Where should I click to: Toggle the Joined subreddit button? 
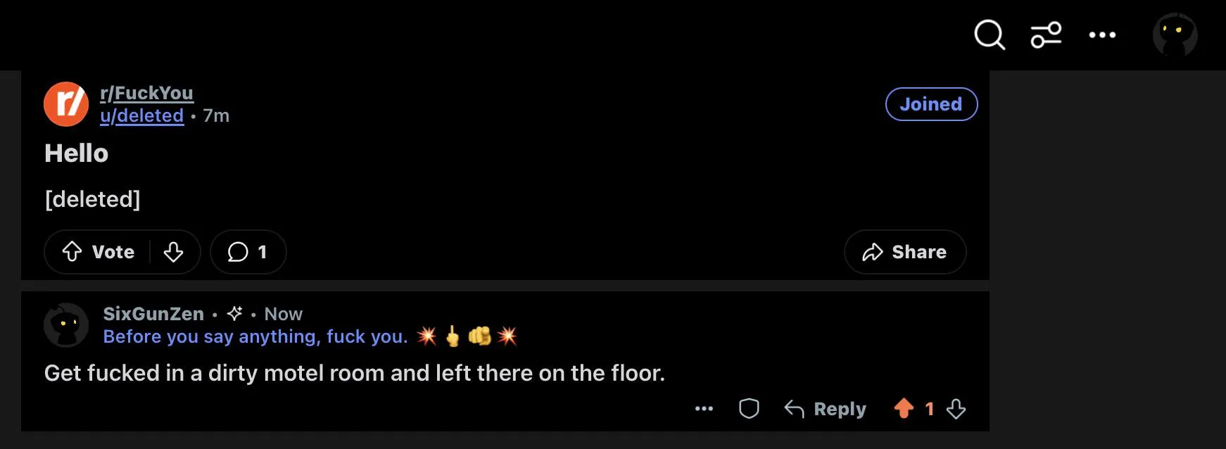pos(931,104)
